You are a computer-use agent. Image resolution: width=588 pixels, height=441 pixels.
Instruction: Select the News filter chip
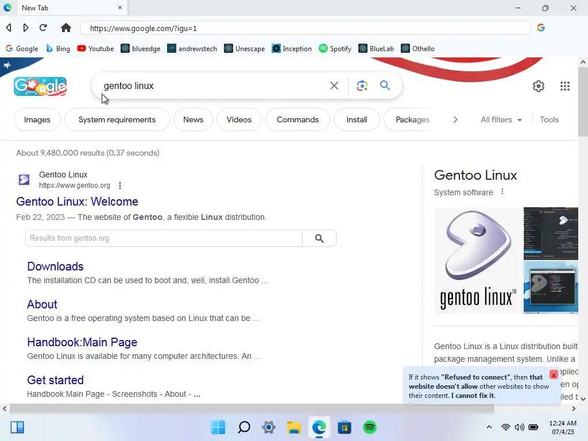[x=193, y=119]
